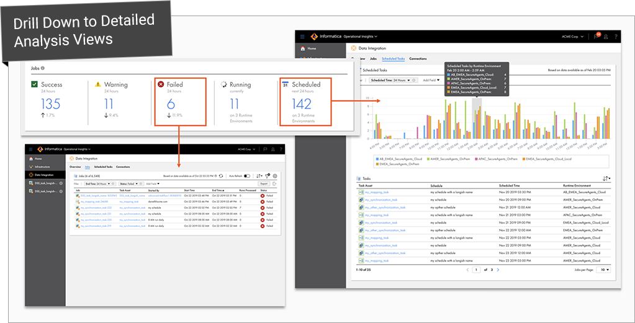Switch to Overview tab in Jobs window
Image resolution: width=635 pixels, height=323 pixels.
click(75, 167)
